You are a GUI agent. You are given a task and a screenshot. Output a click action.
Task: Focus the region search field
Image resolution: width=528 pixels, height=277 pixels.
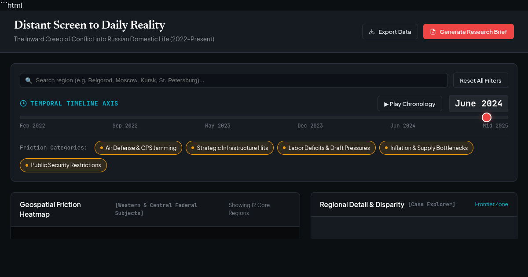coord(234,80)
